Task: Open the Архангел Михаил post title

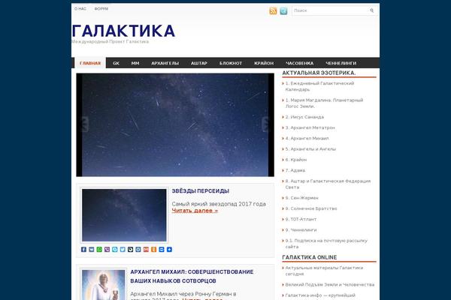Action: pos(192,276)
